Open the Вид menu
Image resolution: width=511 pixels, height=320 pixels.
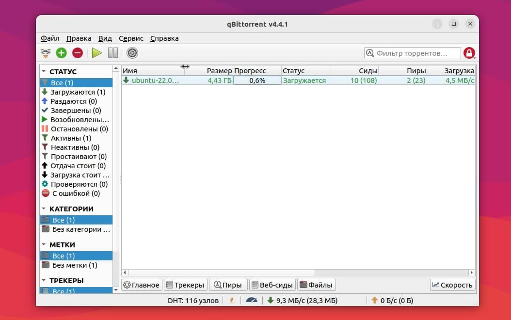(x=105, y=38)
